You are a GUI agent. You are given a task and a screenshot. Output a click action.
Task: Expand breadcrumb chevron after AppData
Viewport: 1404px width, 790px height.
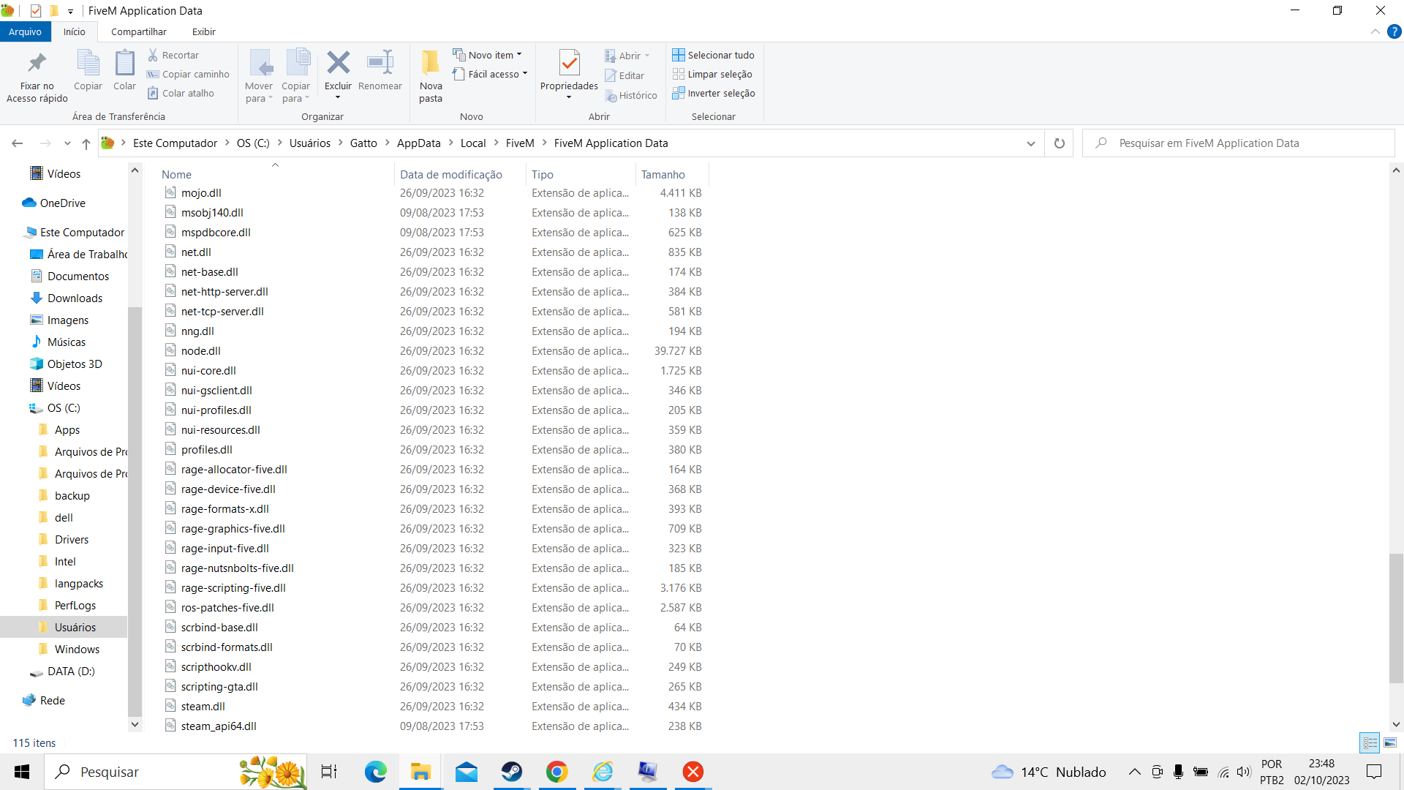[x=451, y=143]
